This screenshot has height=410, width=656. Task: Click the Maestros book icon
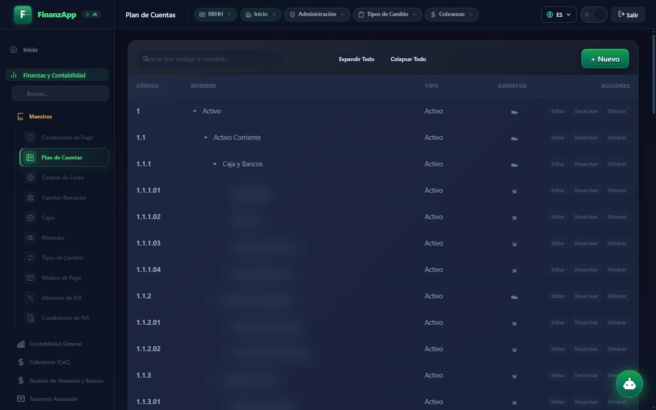[x=20, y=117]
